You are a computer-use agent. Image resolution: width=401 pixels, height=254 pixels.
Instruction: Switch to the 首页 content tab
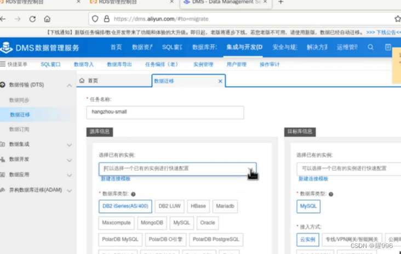pyautogui.click(x=114, y=81)
